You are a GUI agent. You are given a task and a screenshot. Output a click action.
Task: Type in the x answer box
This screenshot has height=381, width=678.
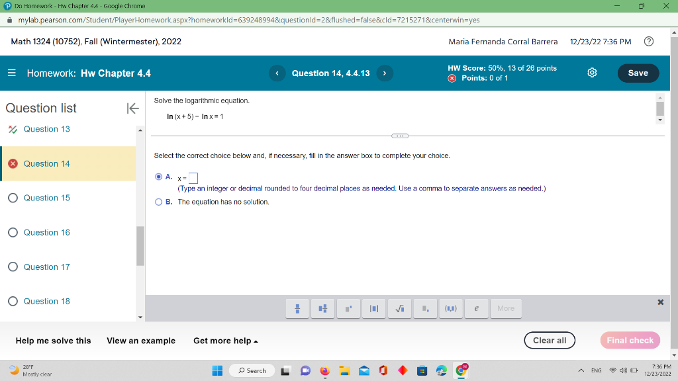pyautogui.click(x=192, y=177)
